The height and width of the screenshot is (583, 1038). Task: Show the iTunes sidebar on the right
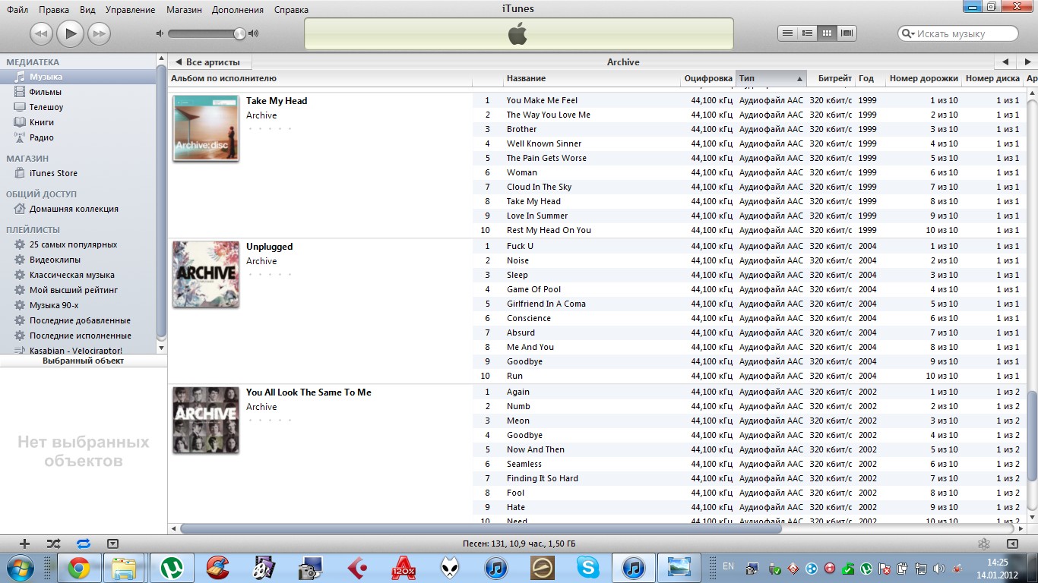point(1012,544)
